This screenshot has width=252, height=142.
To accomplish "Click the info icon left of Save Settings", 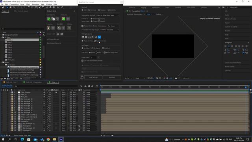I will click(82, 77).
